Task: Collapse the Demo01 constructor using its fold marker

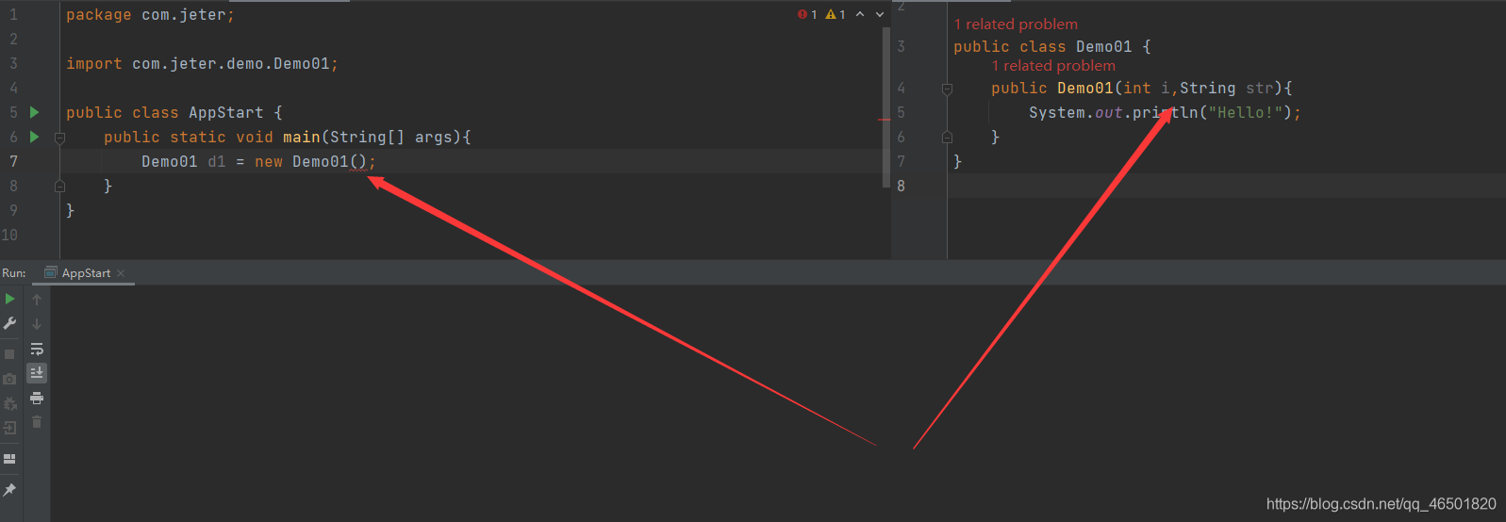Action: click(947, 89)
